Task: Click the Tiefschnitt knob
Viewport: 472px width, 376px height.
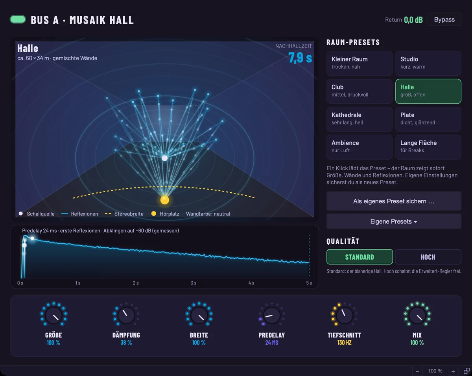Action: pyautogui.click(x=344, y=316)
